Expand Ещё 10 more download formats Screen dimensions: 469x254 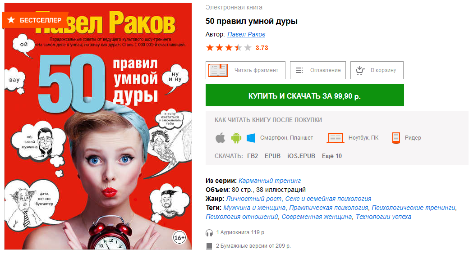click(332, 156)
